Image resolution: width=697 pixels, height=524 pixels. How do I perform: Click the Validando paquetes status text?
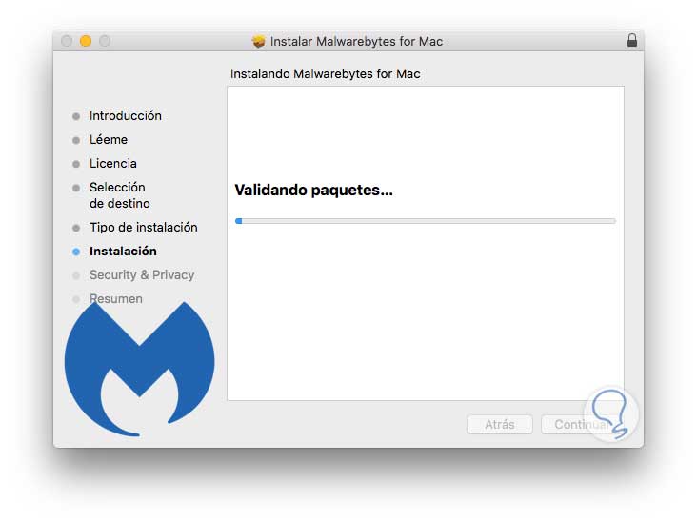(314, 190)
